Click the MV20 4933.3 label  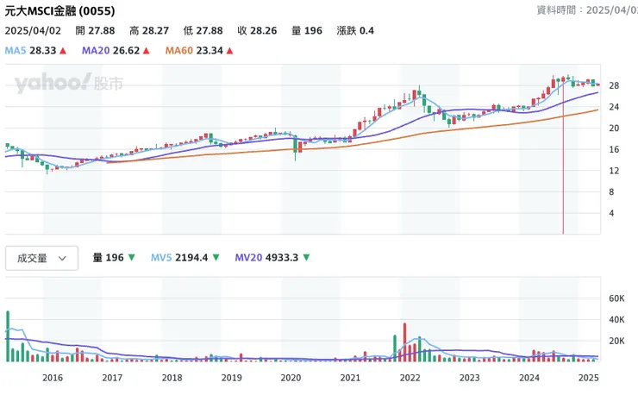point(266,257)
